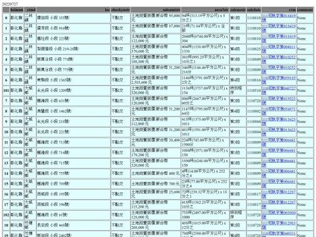Open crm link ending 059185

pos(279,80)
